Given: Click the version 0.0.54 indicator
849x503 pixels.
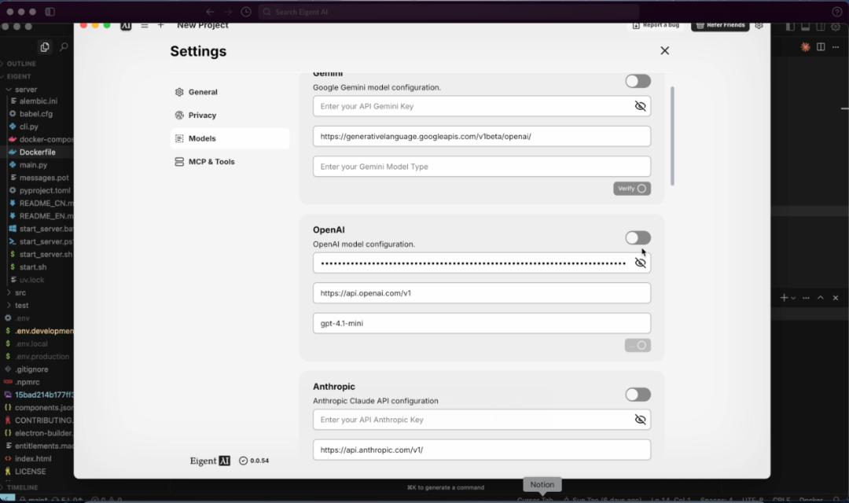Looking at the screenshot, I should (x=254, y=461).
